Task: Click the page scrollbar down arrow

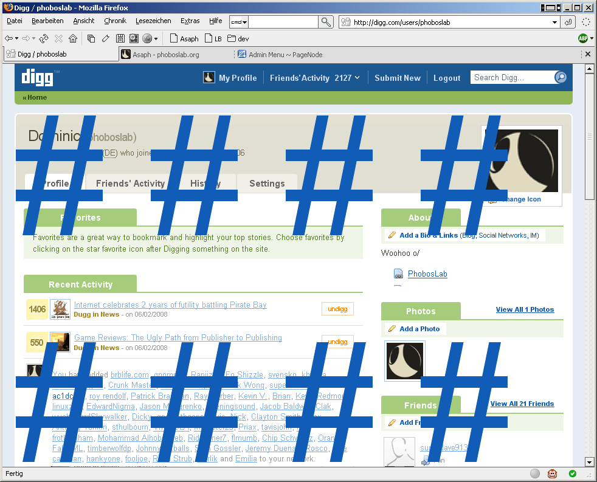Action: (588, 462)
